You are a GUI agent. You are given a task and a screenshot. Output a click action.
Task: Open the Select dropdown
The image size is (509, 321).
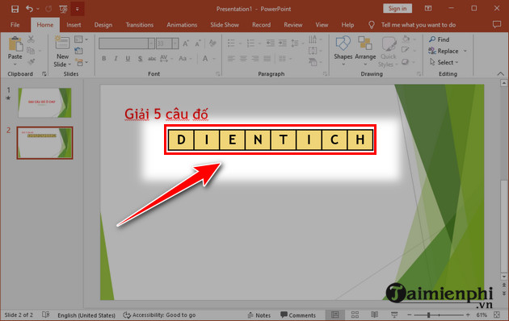point(444,62)
